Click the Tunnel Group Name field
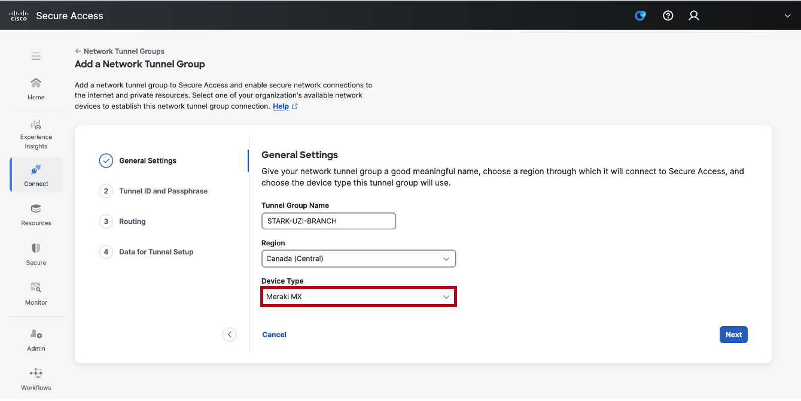 [328, 221]
